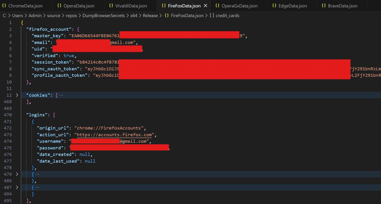Click the "action_url" key
Image resolution: width=381 pixels, height=204 pixels.
pos(53,135)
